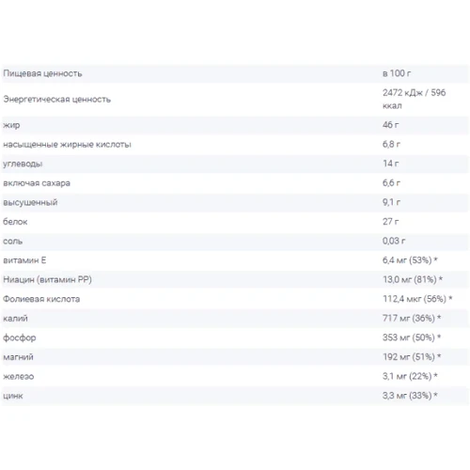Select the 'высушенный' row label
Screen dimensions: 470x470
pyautogui.click(x=30, y=202)
